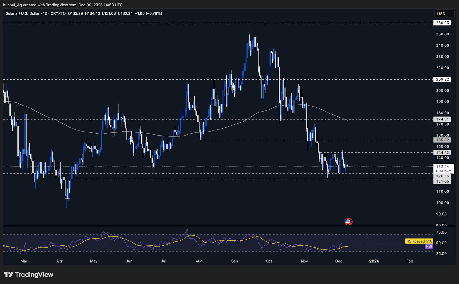459x284 pixels.
Task: Select 2026 on the time axis
Action: [x=374, y=261]
